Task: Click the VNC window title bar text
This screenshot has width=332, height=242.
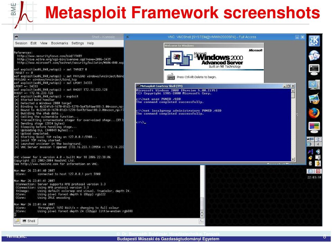Action: pos(212,37)
